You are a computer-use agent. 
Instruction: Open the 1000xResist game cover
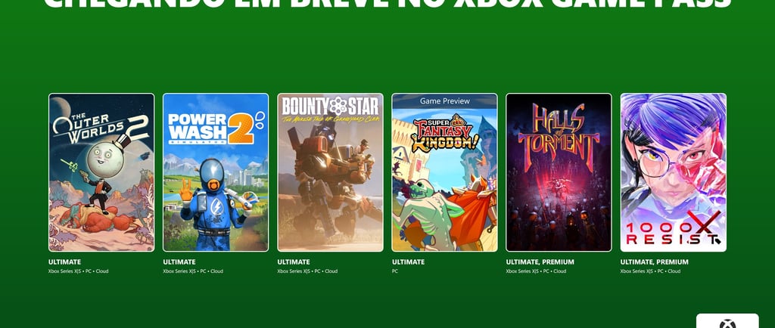point(673,172)
